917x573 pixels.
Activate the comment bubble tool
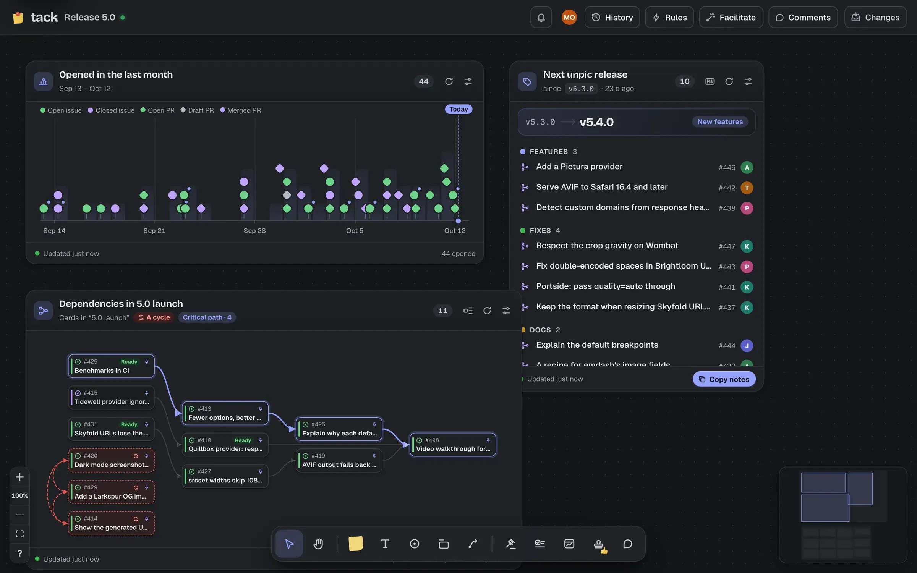click(628, 544)
